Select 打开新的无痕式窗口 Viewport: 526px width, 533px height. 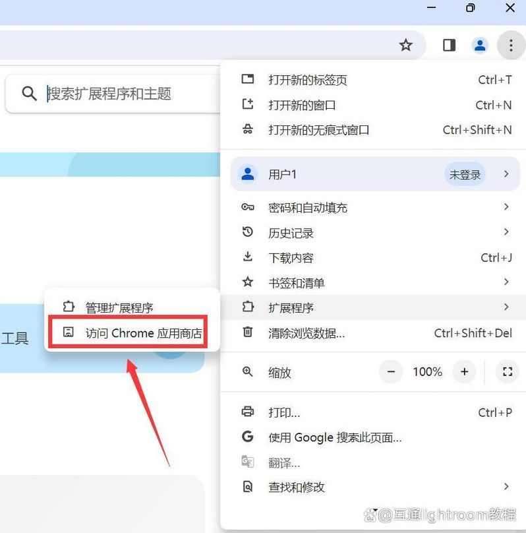(373, 129)
